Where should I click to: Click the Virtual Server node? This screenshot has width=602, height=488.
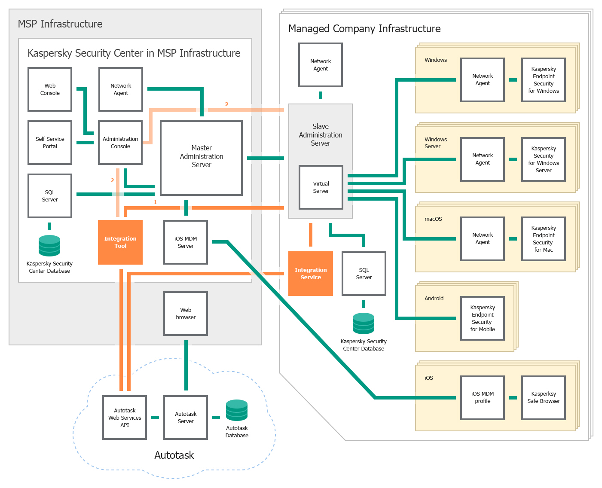tap(320, 187)
